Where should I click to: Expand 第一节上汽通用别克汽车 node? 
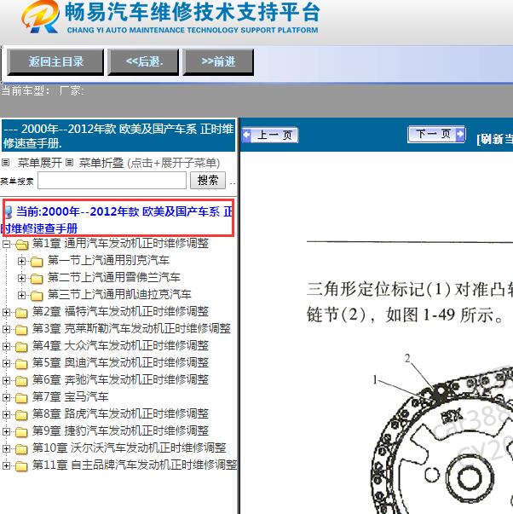(21, 261)
